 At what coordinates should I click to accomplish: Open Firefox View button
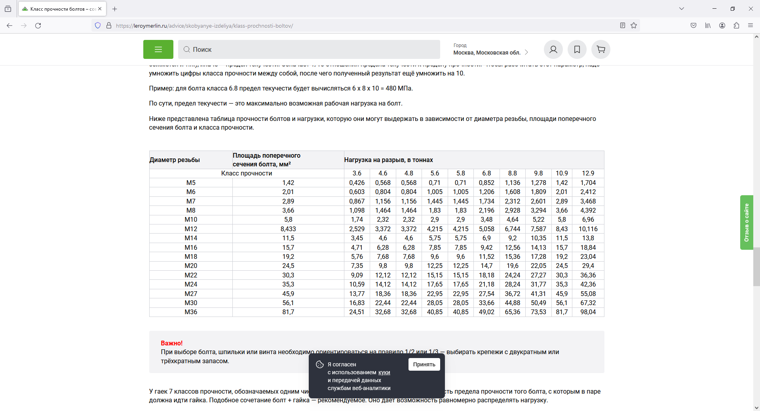8,9
